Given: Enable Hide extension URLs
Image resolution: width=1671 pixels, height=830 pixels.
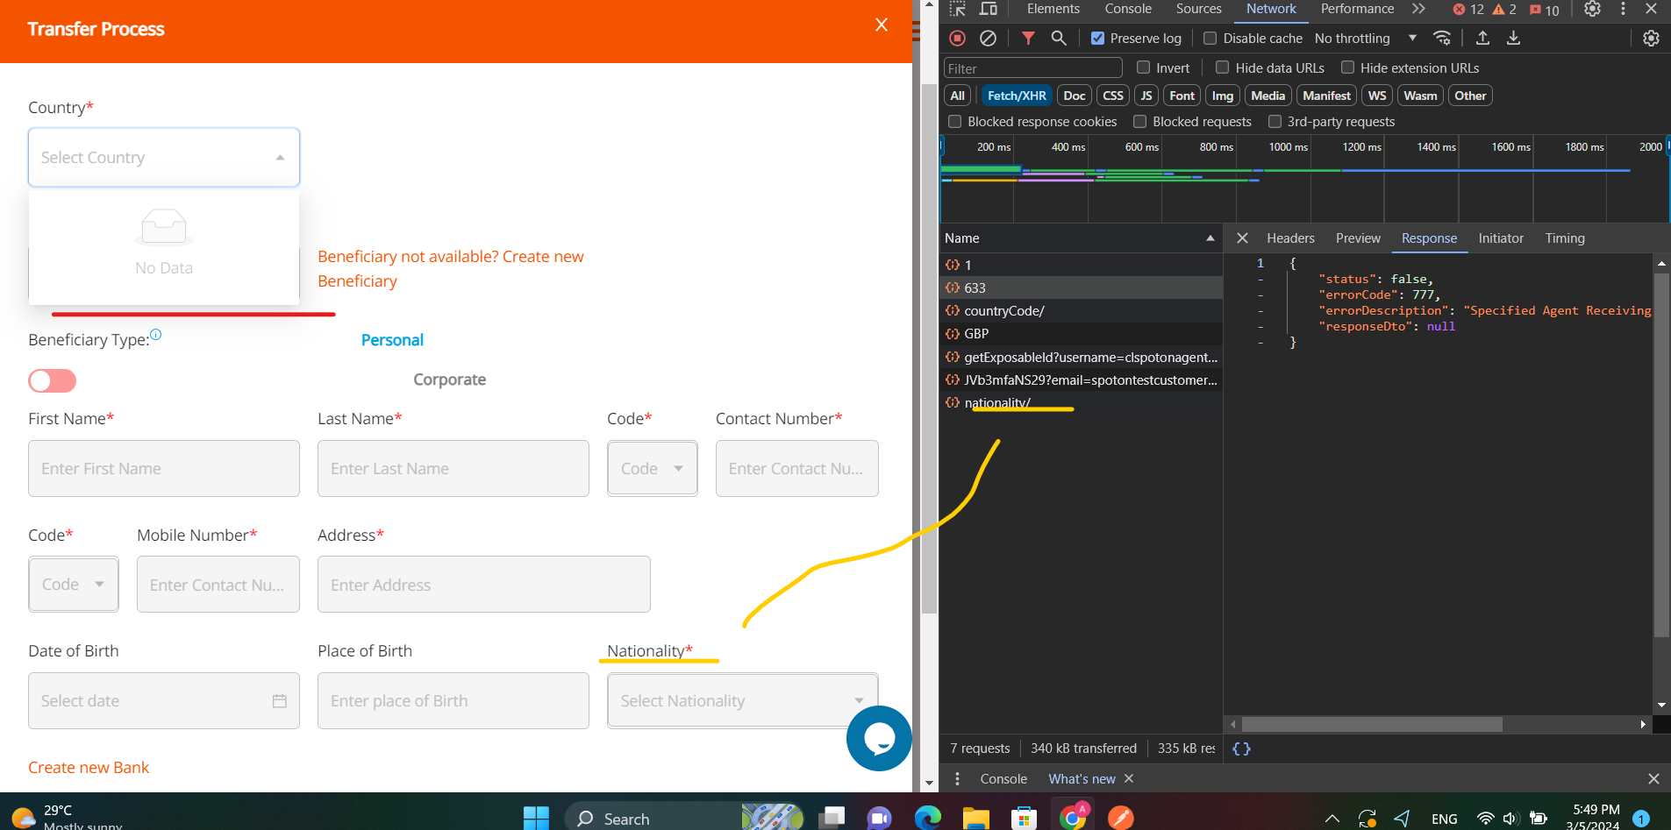Looking at the screenshot, I should coord(1347,67).
